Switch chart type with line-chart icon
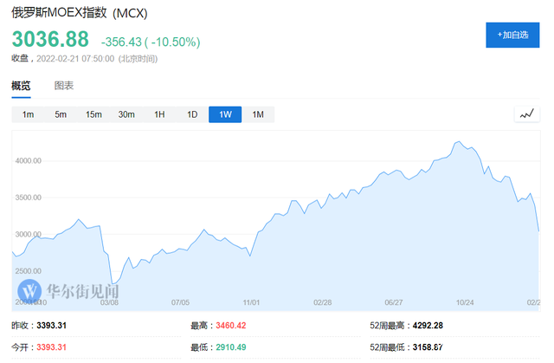Image resolution: width=554 pixels, height=363 pixels. click(x=527, y=114)
